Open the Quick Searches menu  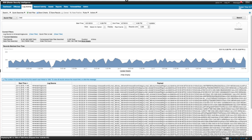coord(19,13)
